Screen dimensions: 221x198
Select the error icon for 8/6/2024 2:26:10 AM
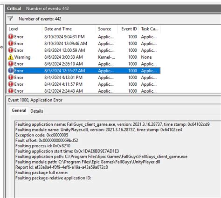(x=11, y=64)
